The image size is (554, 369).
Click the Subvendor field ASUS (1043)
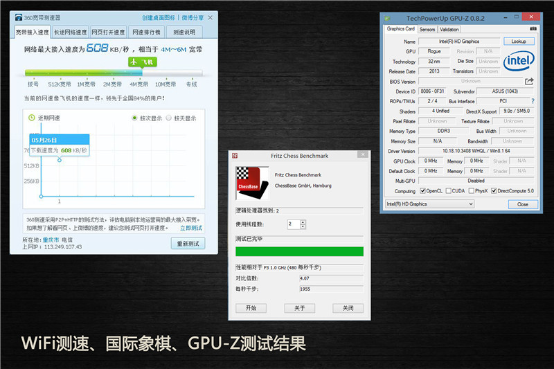coord(506,91)
